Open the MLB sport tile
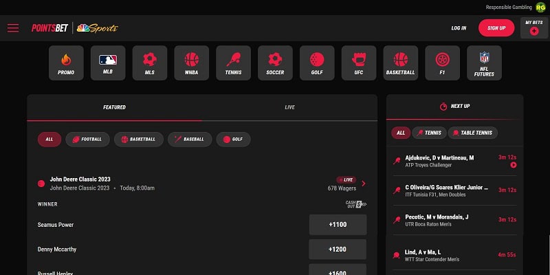 108,63
